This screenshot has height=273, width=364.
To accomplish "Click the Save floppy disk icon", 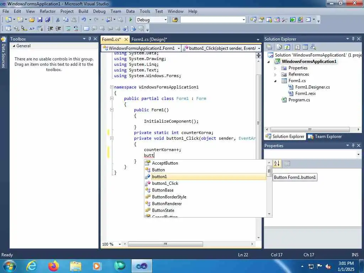I will (40, 20).
